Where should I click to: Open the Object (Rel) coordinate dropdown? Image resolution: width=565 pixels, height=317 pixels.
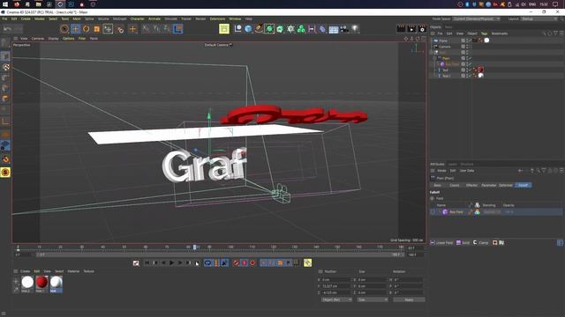pyautogui.click(x=336, y=299)
